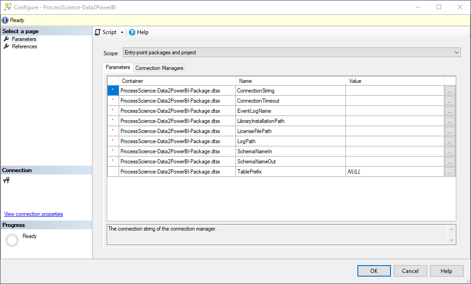
Task: Select the LibraryInstallationPath name cell
Action: click(291, 121)
